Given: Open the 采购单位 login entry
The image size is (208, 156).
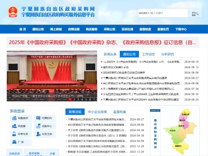Looking at the screenshot, I should click(21, 118).
